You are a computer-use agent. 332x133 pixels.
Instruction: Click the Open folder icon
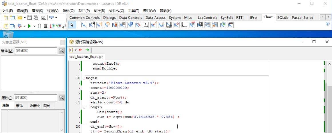pyautogui.click(x=20, y=18)
